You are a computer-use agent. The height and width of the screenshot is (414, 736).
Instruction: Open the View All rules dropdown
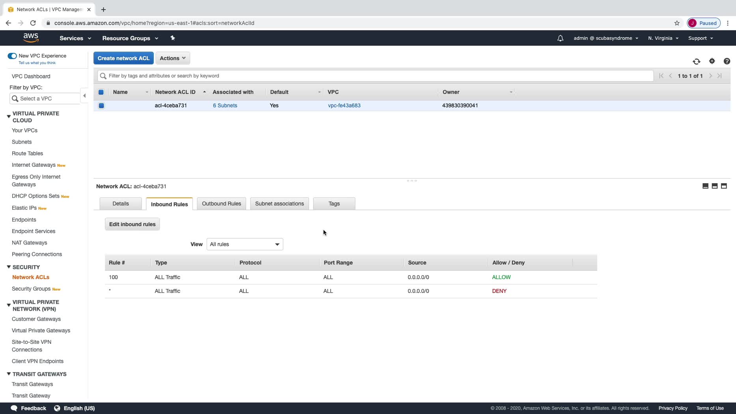(x=245, y=244)
